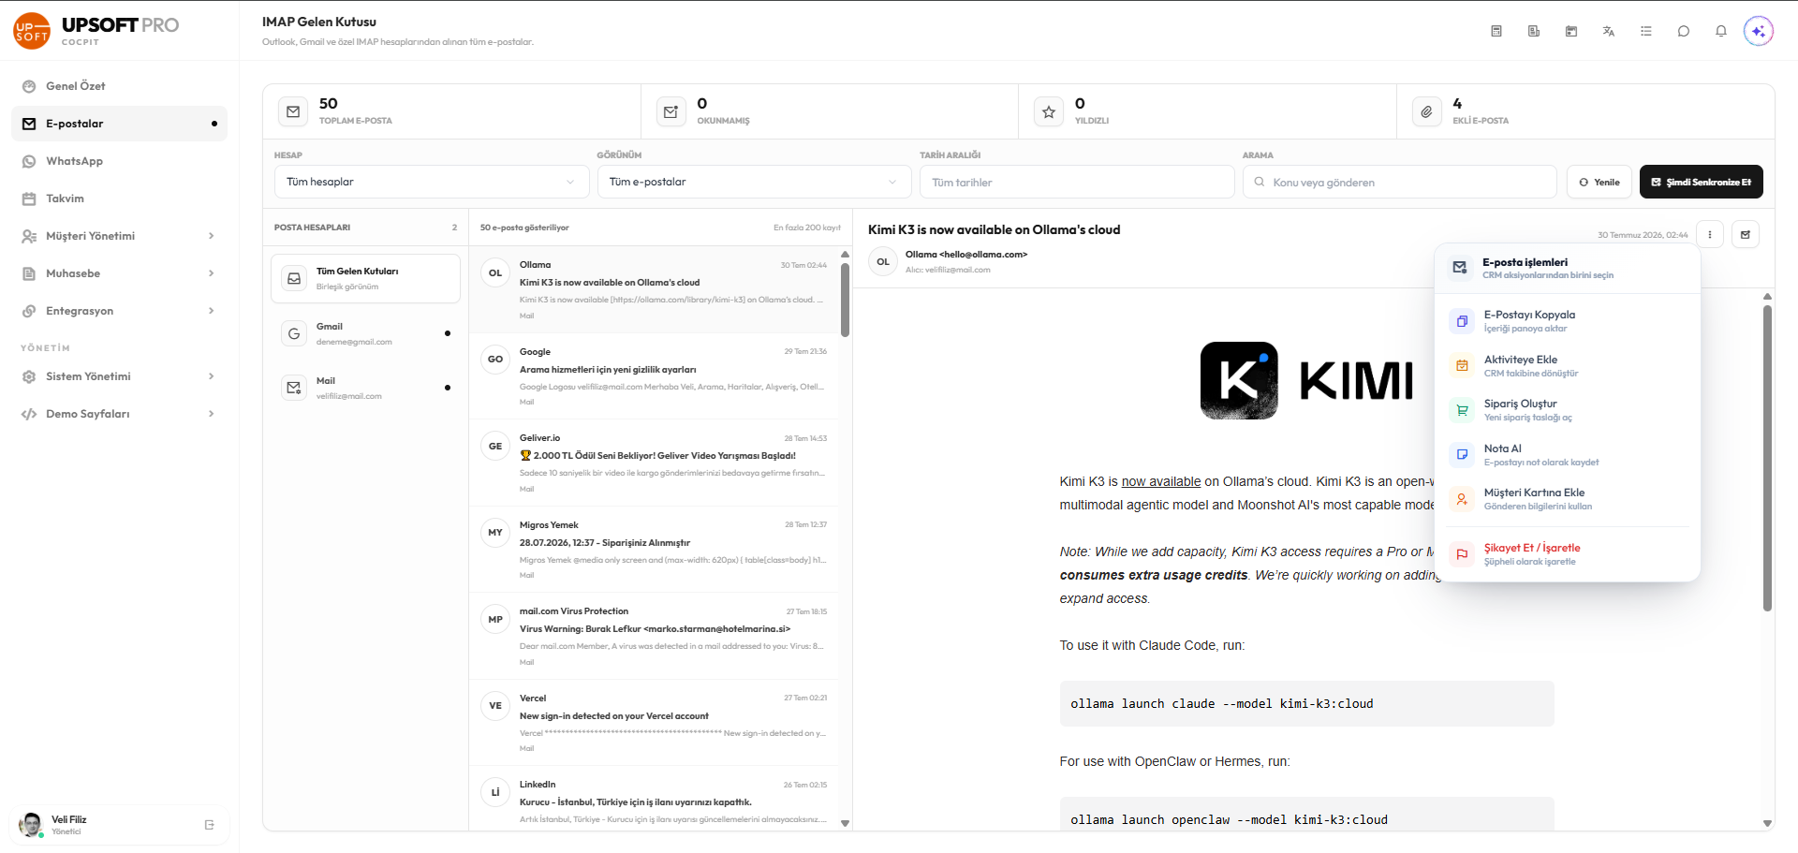Click the UPSOFT PRO logo
The image size is (1798, 853).
coord(96,30)
